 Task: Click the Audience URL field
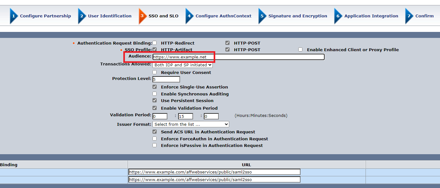coord(238,57)
